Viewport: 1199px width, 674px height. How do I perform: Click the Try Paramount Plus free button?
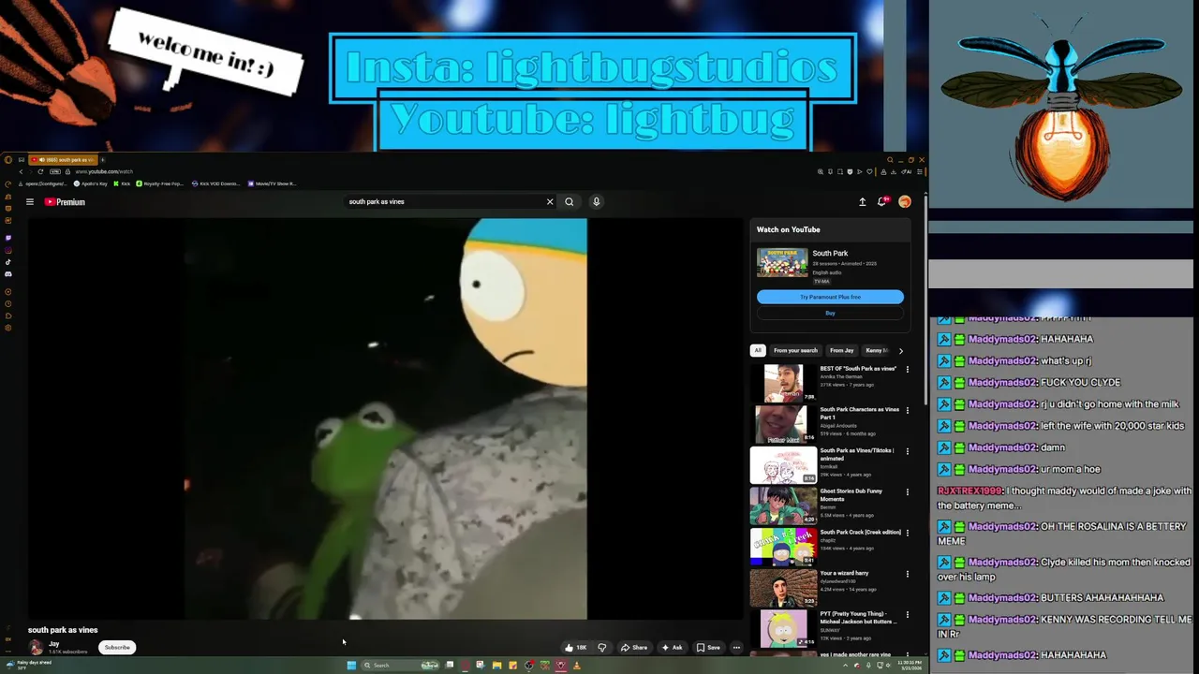(830, 297)
